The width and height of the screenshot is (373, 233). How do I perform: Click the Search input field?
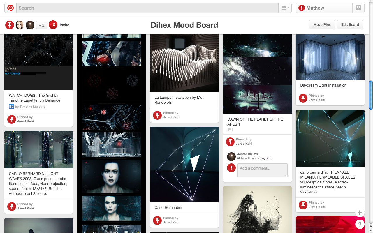[147, 8]
